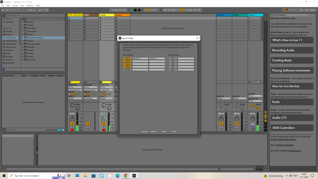Open the Cue Out dropdown

click(x=255, y=96)
